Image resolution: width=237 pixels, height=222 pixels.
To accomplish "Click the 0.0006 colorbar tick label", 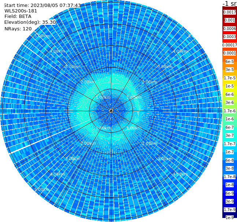I will tap(230, 29).
